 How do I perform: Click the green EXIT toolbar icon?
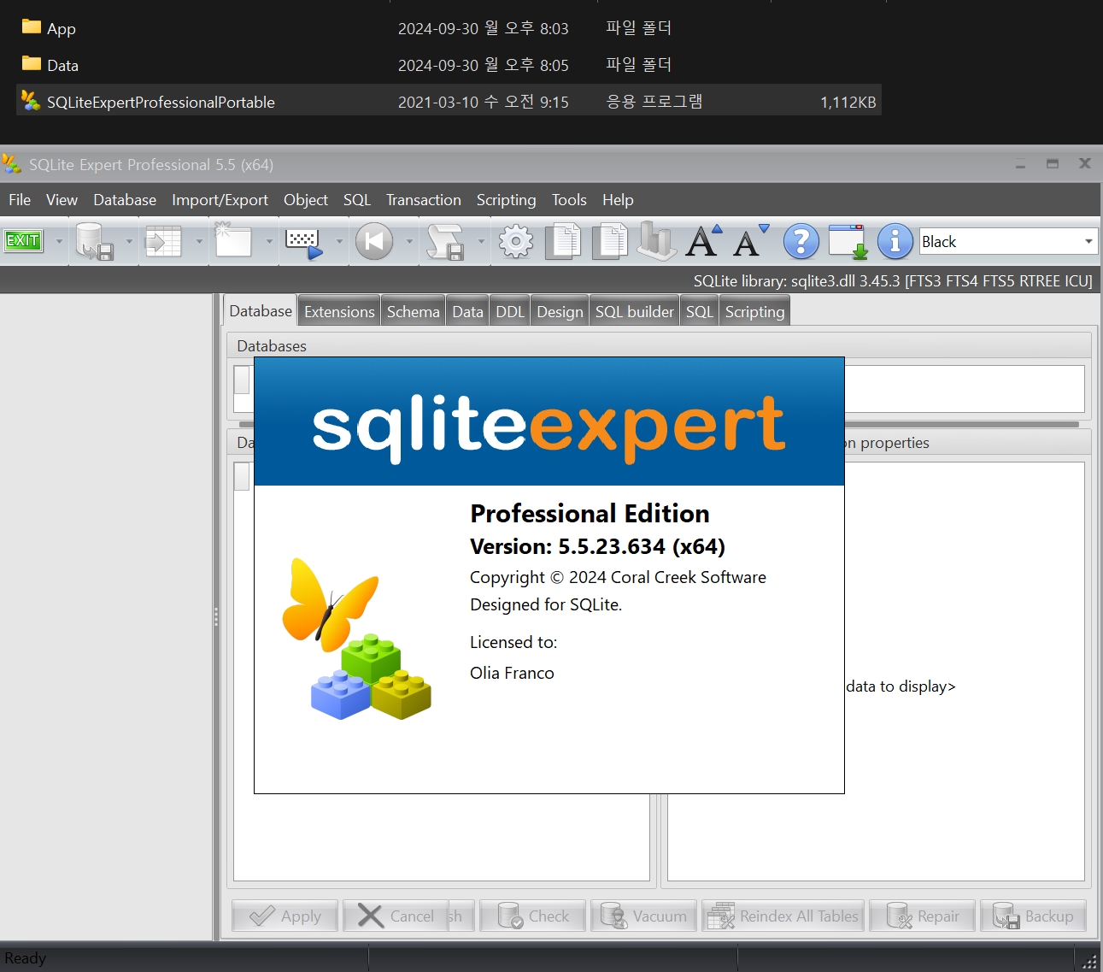pyautogui.click(x=23, y=241)
